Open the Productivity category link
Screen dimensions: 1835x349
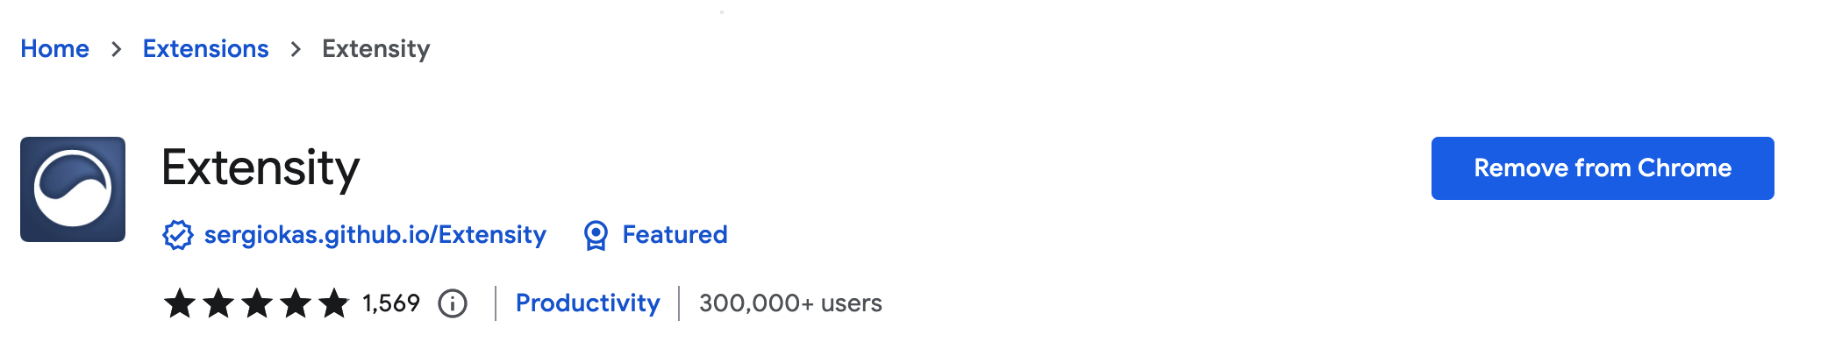tap(588, 303)
